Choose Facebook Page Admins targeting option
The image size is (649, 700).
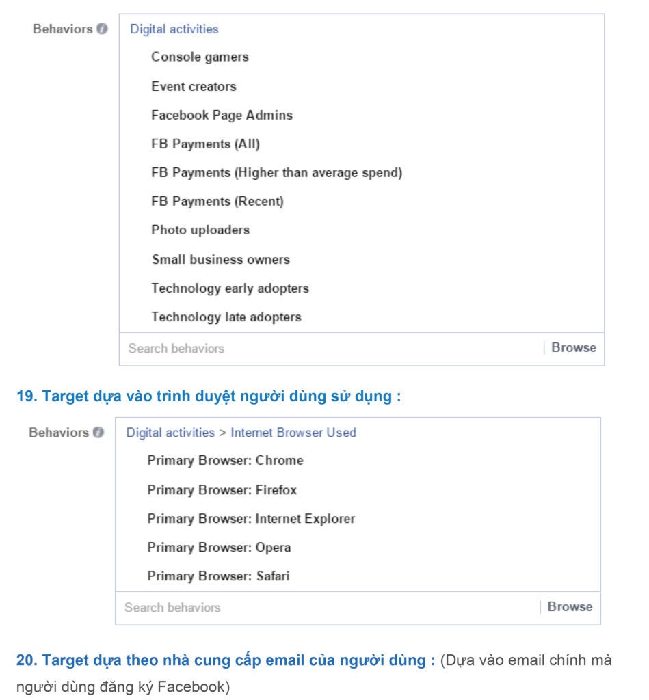click(x=220, y=115)
